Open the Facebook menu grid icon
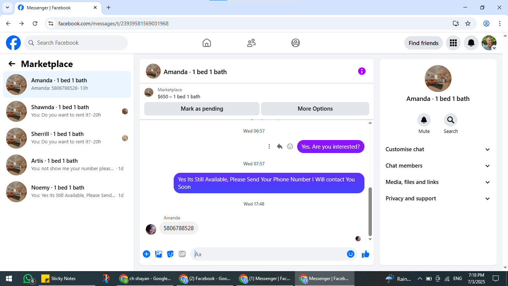508x286 pixels. click(453, 43)
